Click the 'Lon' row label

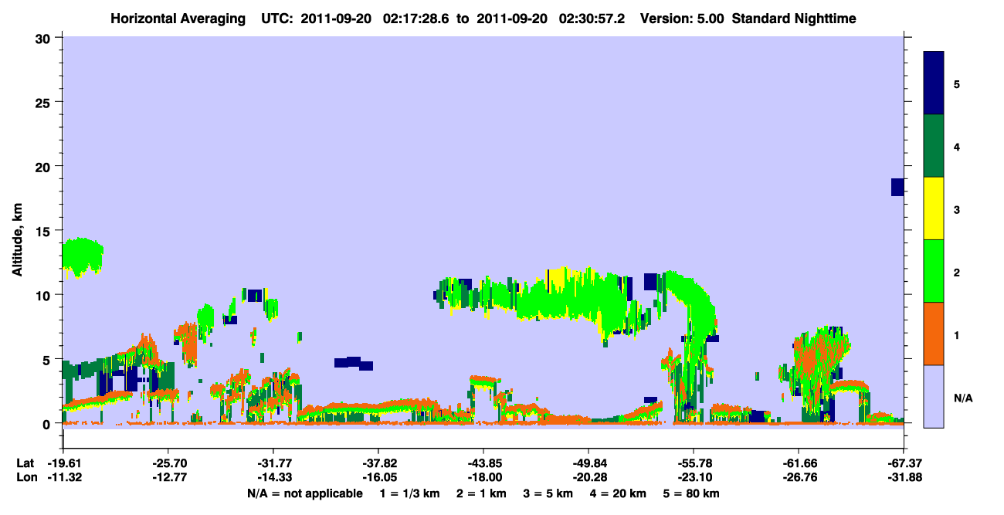25,477
